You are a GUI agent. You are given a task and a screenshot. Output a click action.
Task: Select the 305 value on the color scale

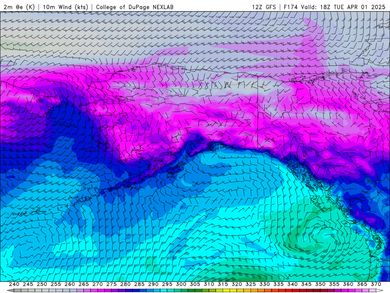195,284
